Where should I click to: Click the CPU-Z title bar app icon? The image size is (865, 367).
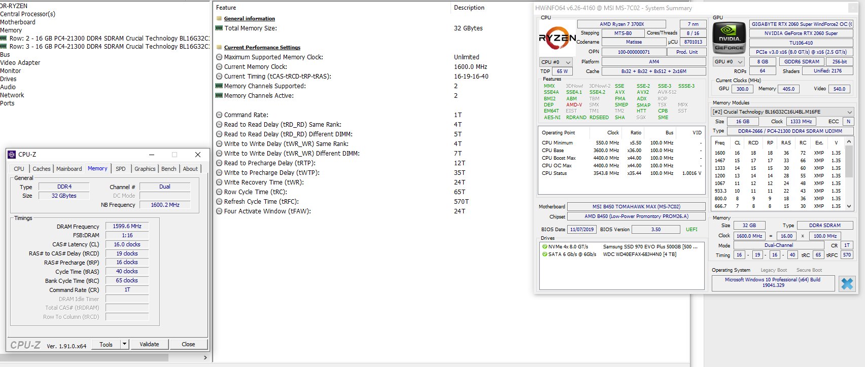(12, 155)
